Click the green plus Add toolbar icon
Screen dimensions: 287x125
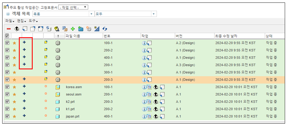coord(73,29)
